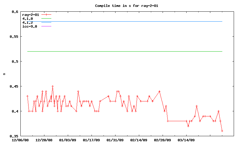
Task: Click the y-axis unit label 's'
Action: tap(4, 74)
